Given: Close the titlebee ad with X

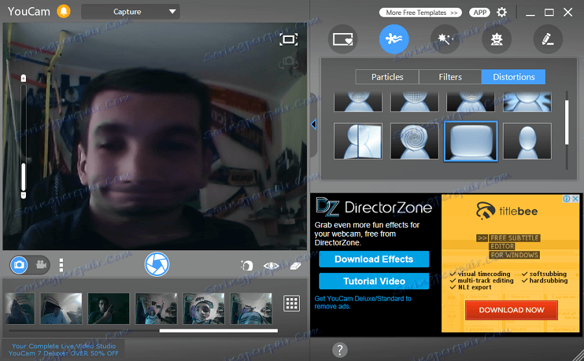Looking at the screenshot, I should tap(575, 199).
